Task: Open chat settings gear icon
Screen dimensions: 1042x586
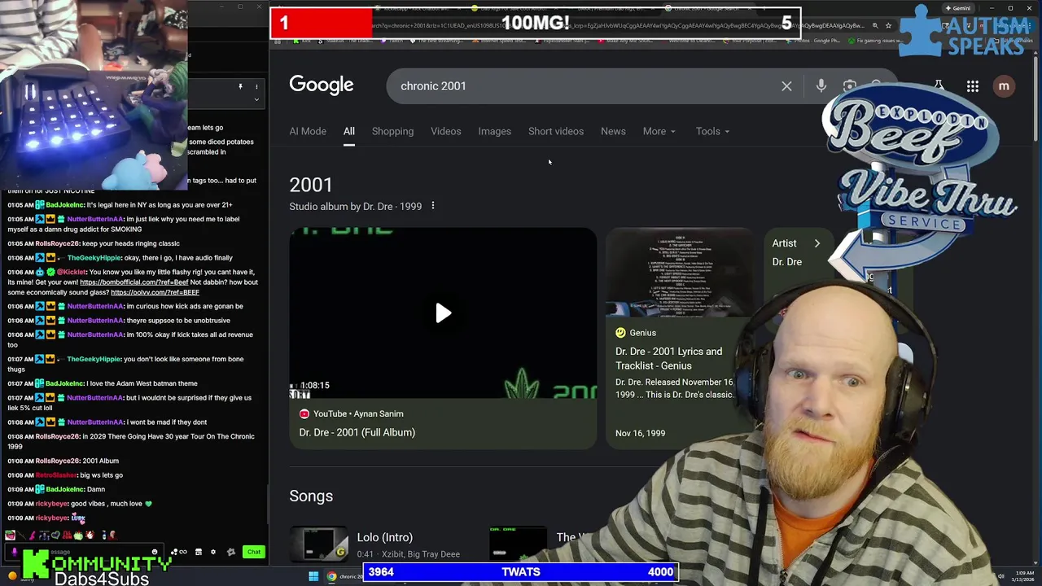Action: (x=213, y=552)
